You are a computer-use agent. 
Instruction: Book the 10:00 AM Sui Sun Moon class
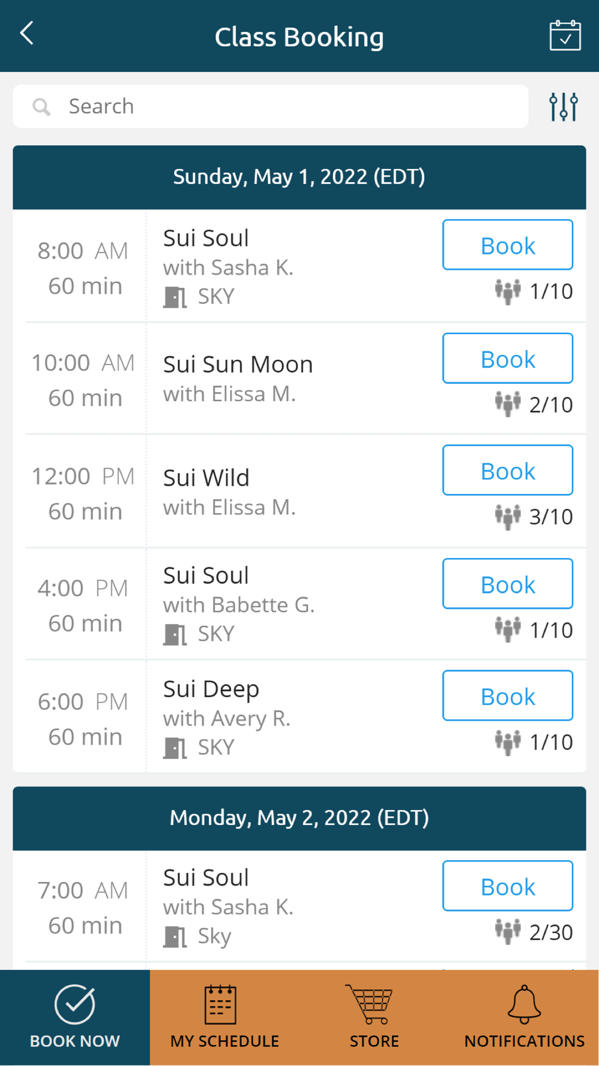coord(508,358)
